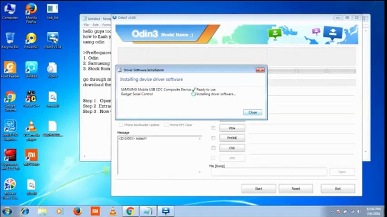Click the Message log scroll-up arrow
The width and height of the screenshot is (387, 217).
coord(200,138)
